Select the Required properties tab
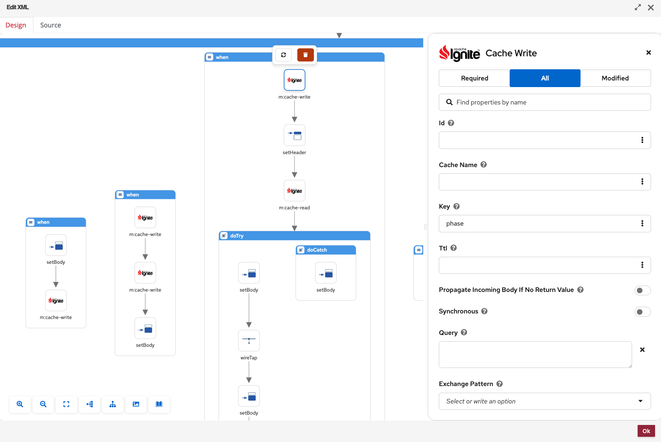Screen dimensions: 661x442 pos(474,78)
